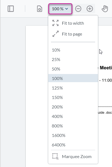The width and height of the screenshot is (112, 167).
Task: Click the Marquee Zoom dashed box icon
Action: click(55, 156)
